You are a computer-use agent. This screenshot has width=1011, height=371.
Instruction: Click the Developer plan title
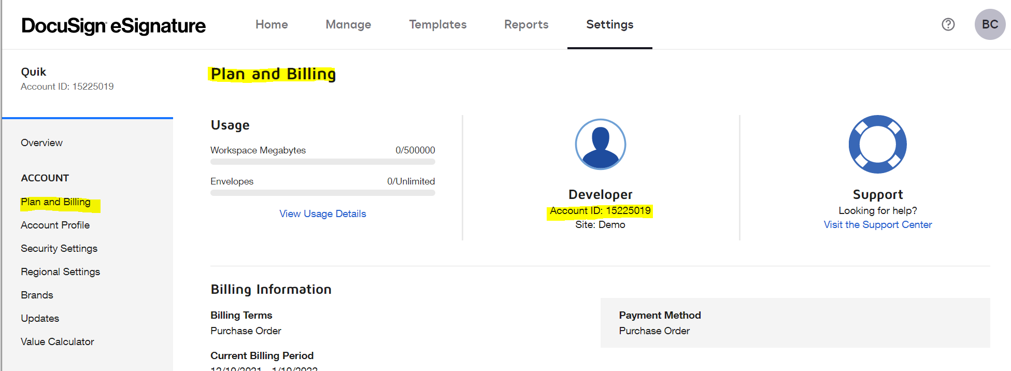coord(601,194)
